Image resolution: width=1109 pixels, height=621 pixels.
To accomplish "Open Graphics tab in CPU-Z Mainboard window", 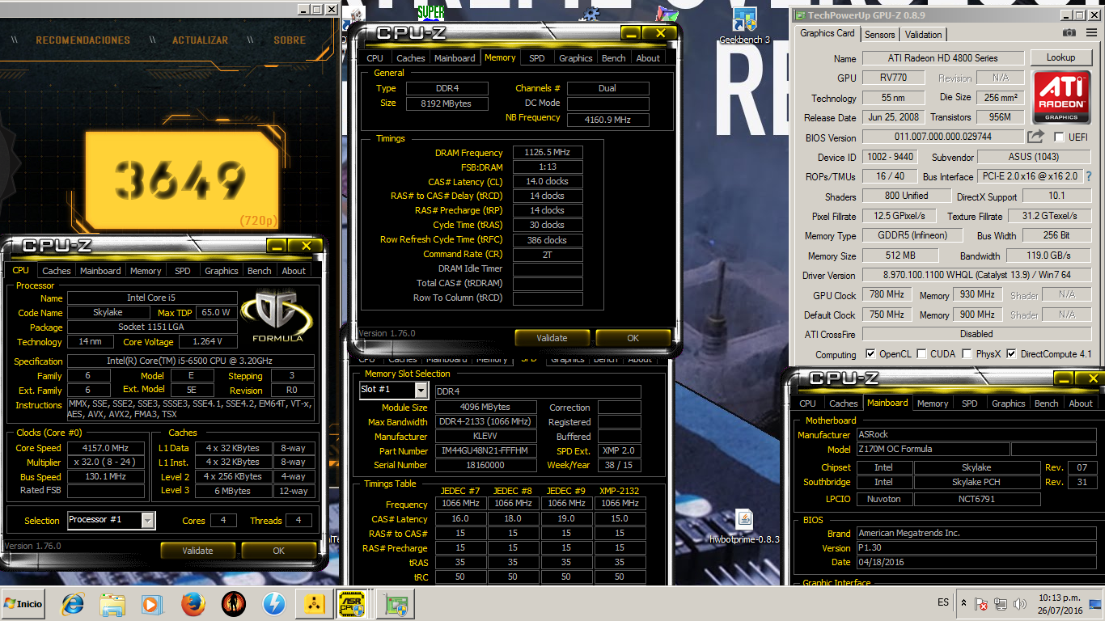I will (1009, 403).
